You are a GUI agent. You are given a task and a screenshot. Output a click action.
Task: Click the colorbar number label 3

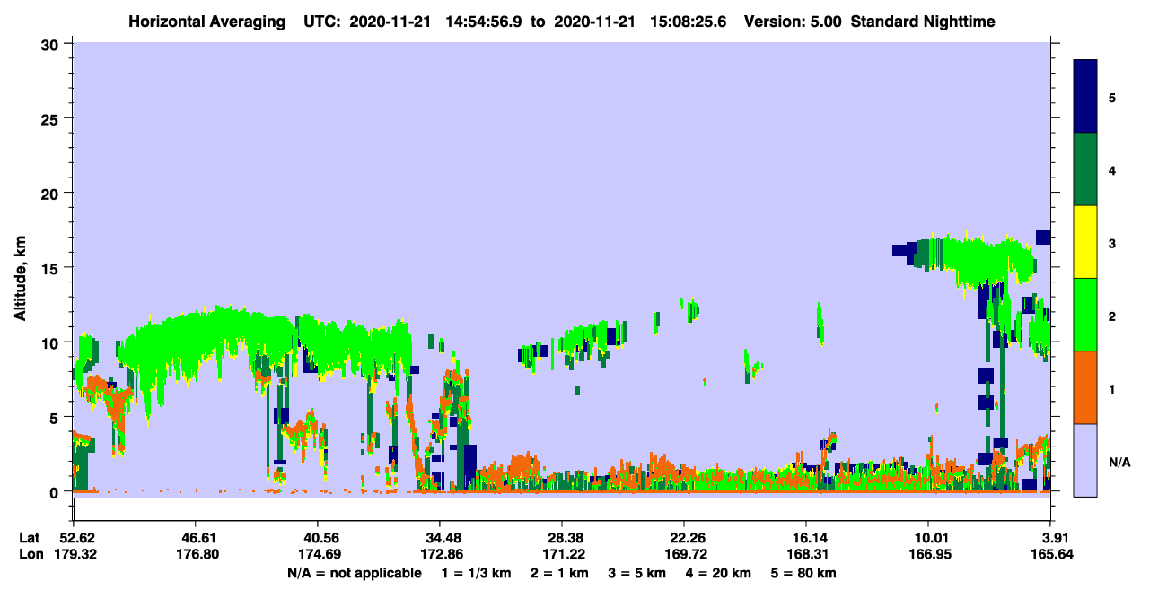[x=1112, y=244]
